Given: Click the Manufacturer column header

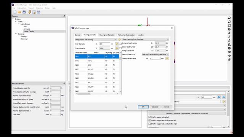Looking at the screenshot, I should pos(81,53).
